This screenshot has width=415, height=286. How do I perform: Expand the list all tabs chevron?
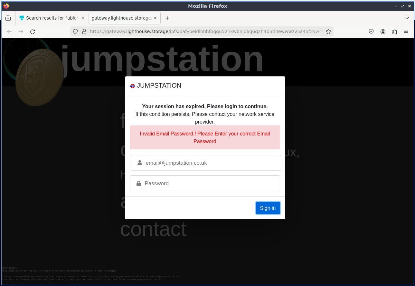407,18
